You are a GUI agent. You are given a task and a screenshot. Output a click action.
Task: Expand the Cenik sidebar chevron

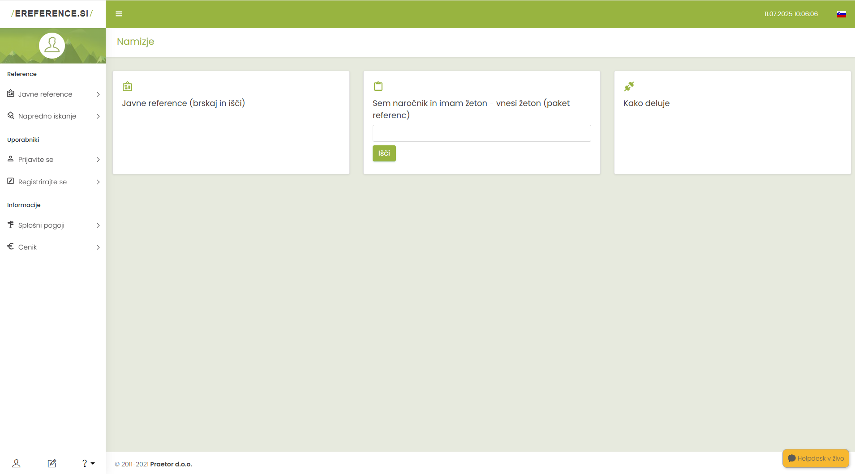(98, 247)
